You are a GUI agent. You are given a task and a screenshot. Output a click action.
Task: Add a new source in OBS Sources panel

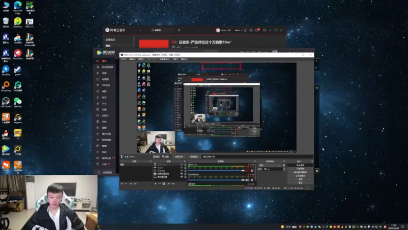[156, 184]
